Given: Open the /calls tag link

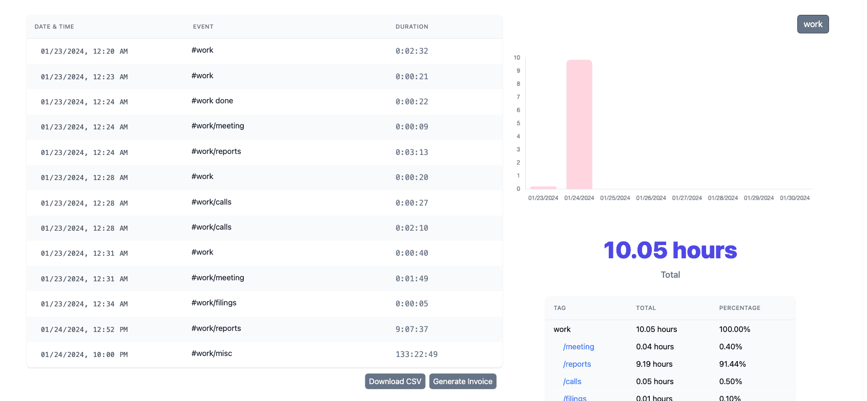Looking at the screenshot, I should (x=572, y=382).
